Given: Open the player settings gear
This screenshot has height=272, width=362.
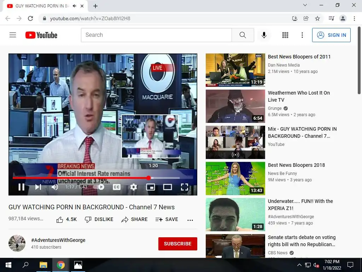Looking at the screenshot, I should coord(133,187).
